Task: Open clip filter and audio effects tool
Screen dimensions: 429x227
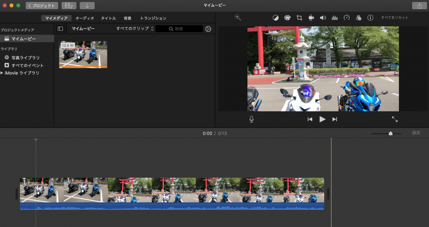Action: pos(359,18)
